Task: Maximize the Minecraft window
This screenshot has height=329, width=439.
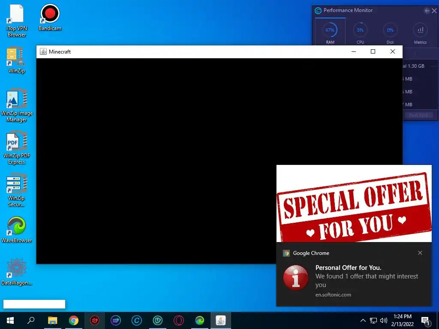Action: tap(373, 51)
